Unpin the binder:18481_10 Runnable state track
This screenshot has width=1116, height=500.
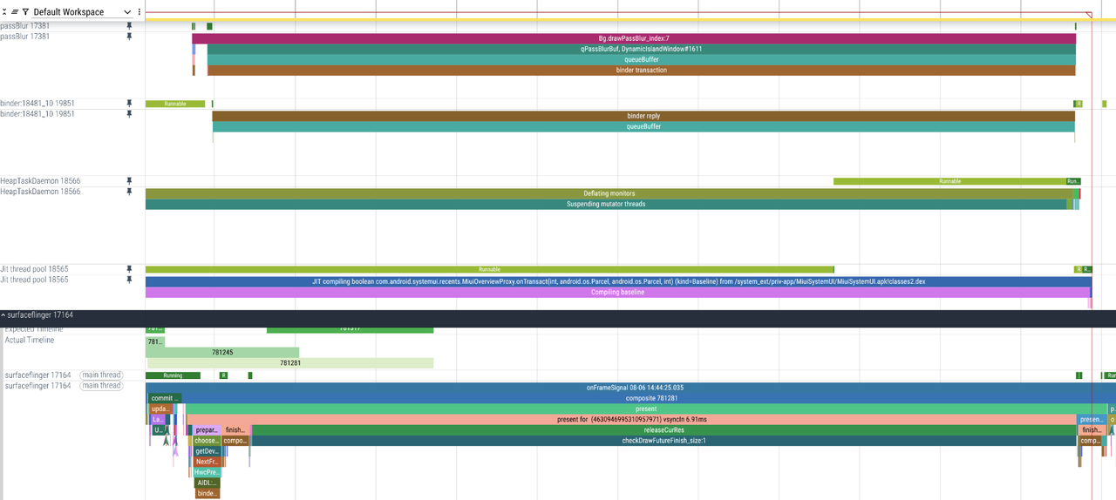(x=129, y=104)
